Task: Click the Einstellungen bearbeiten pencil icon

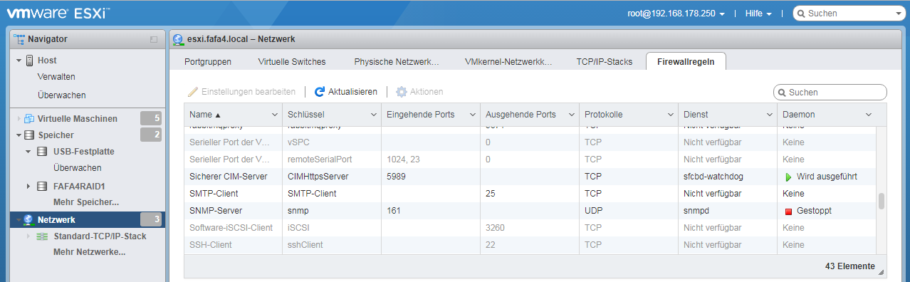Action: click(x=193, y=92)
